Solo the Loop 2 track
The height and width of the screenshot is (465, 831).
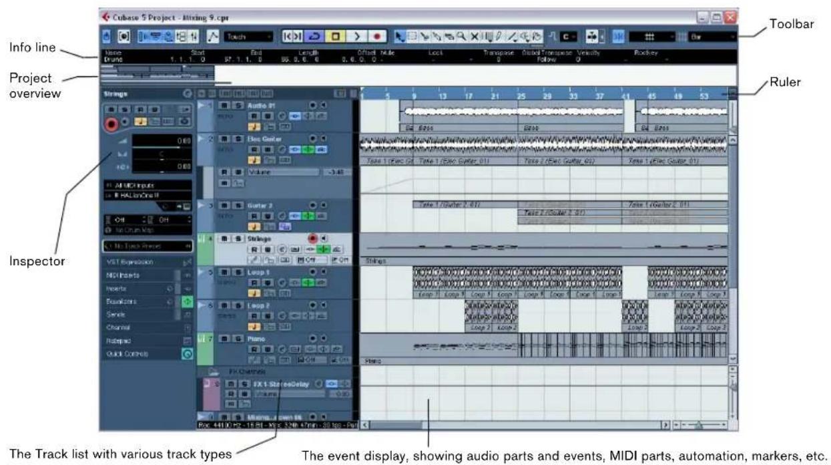237,305
